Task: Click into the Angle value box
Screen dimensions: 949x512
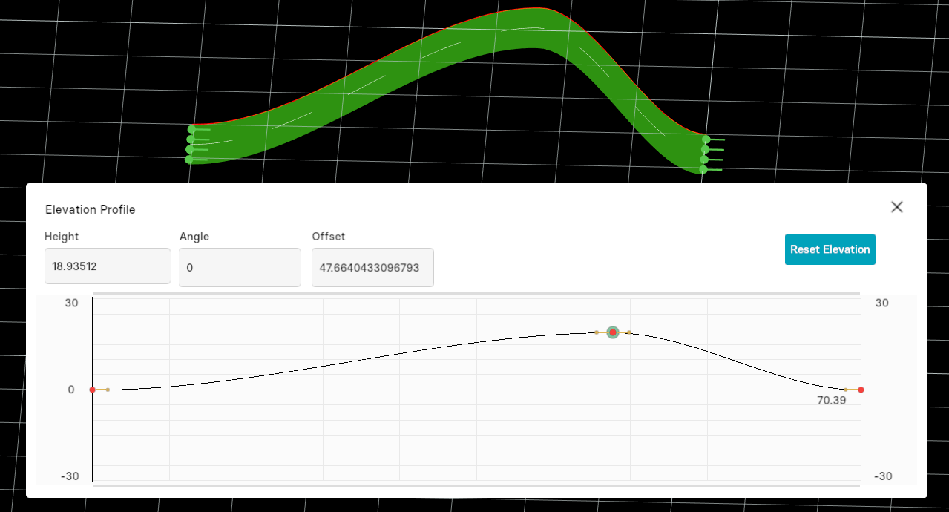Action: tap(240, 267)
